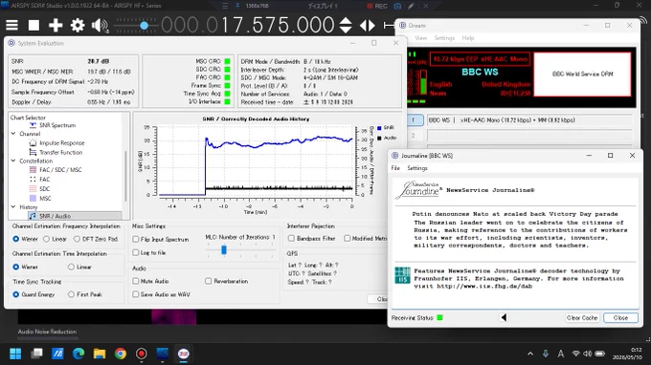This screenshot has width=651, height=365.
Task: Open SDR# settings with the gear icon
Action: tap(78, 25)
